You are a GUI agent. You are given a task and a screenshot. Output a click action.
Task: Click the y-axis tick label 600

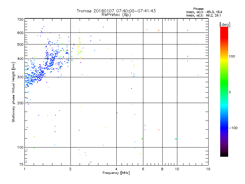point(20,33)
